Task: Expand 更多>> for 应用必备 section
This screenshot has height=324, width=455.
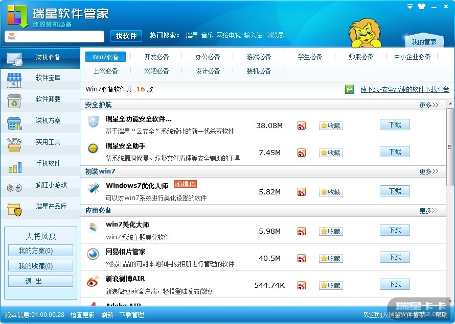Action: 428,211
